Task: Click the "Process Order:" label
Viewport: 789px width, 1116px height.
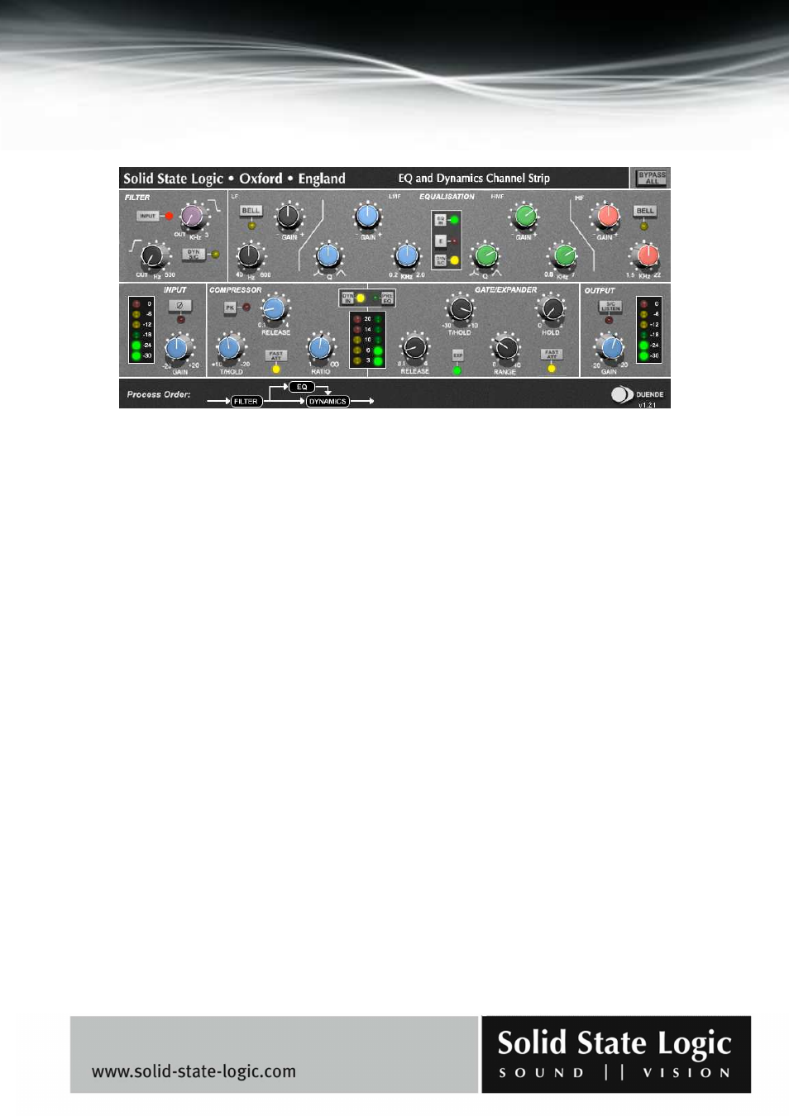Action: pyautogui.click(x=159, y=394)
